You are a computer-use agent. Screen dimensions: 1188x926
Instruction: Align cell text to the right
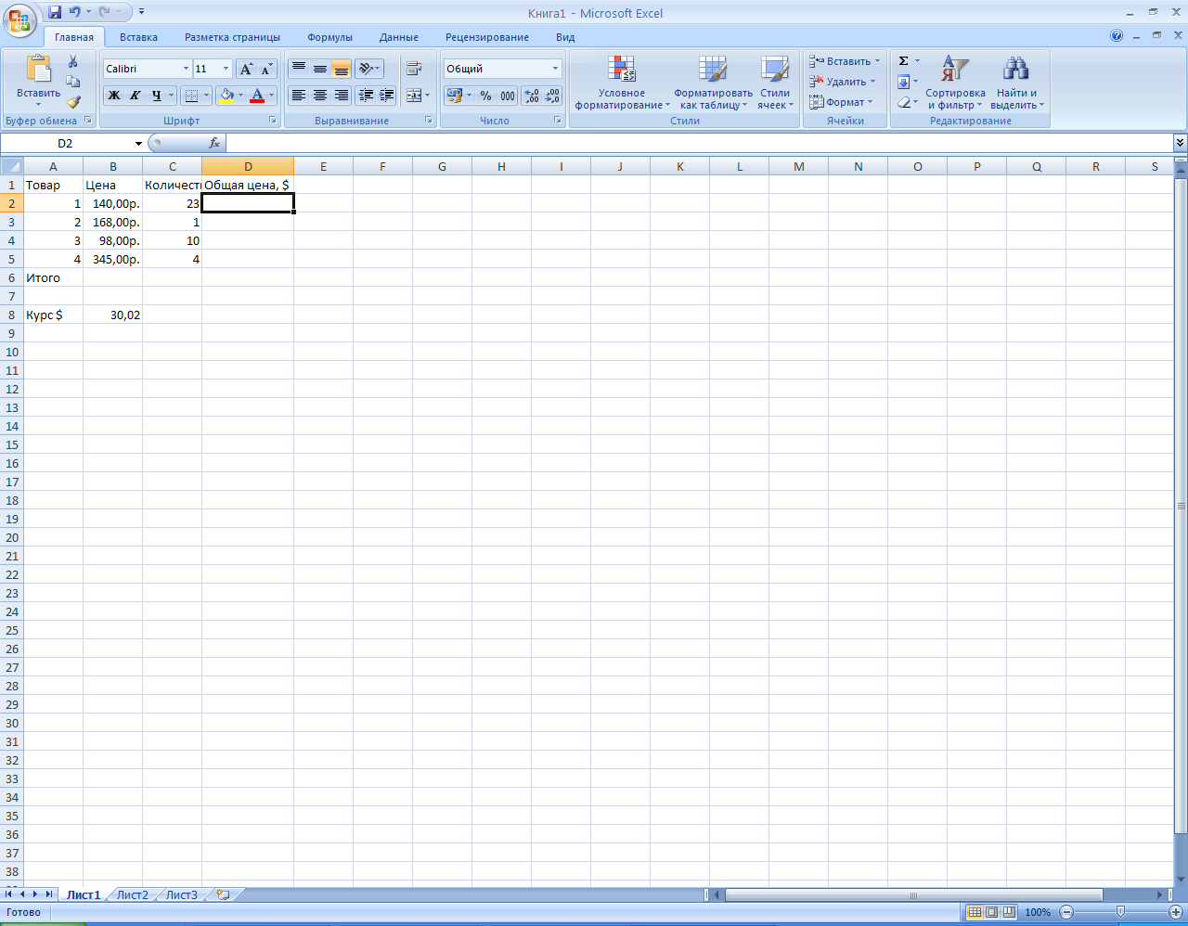point(342,96)
